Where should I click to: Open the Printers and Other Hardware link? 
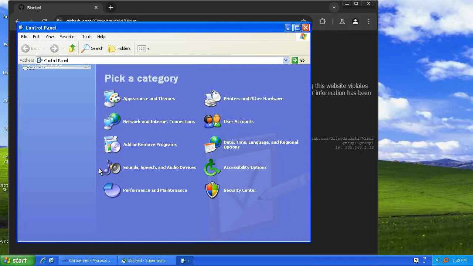pyautogui.click(x=253, y=99)
